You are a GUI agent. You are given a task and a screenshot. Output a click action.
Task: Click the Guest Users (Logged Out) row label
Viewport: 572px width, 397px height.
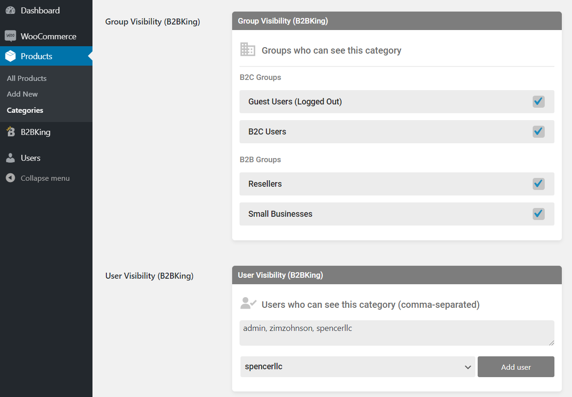coord(295,102)
